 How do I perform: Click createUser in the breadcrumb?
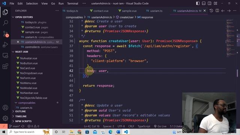point(127,17)
